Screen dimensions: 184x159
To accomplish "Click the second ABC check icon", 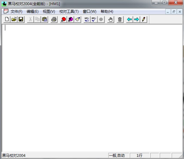I will [94, 19].
